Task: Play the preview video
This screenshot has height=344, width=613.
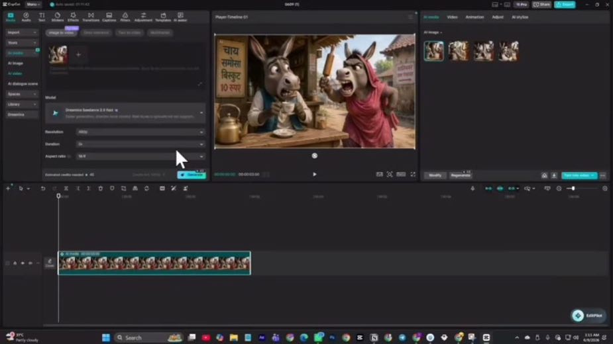Action: (x=314, y=175)
